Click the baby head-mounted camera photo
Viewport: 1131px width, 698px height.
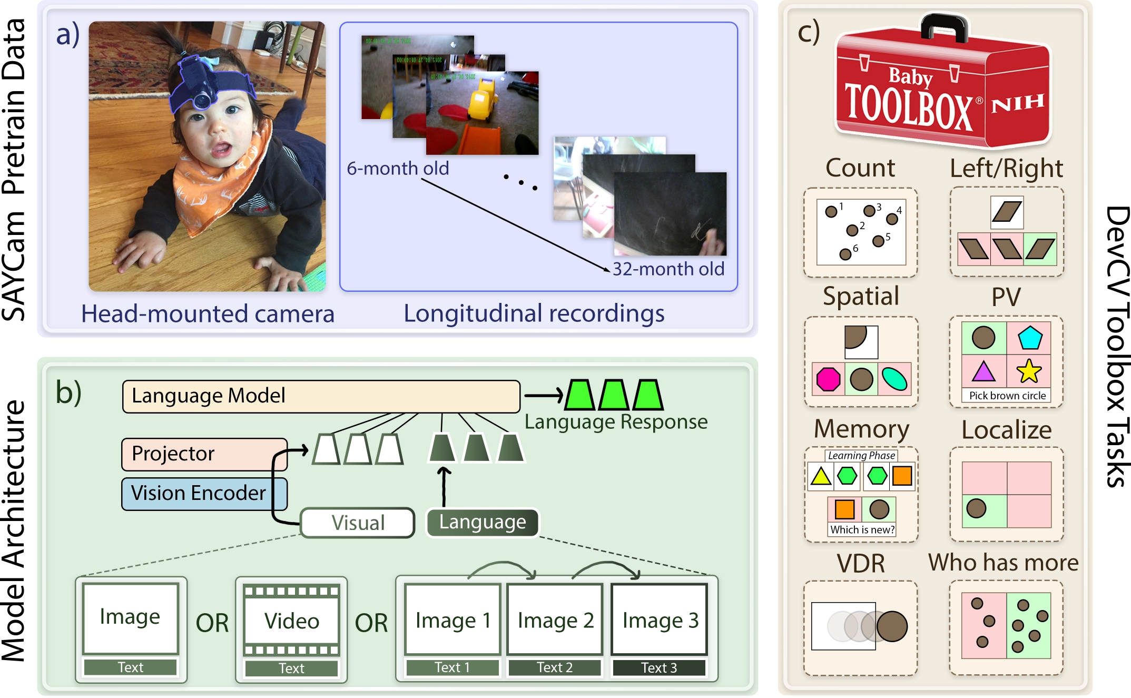[207, 156]
